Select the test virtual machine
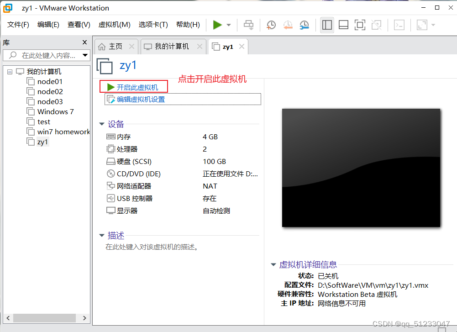 44,122
